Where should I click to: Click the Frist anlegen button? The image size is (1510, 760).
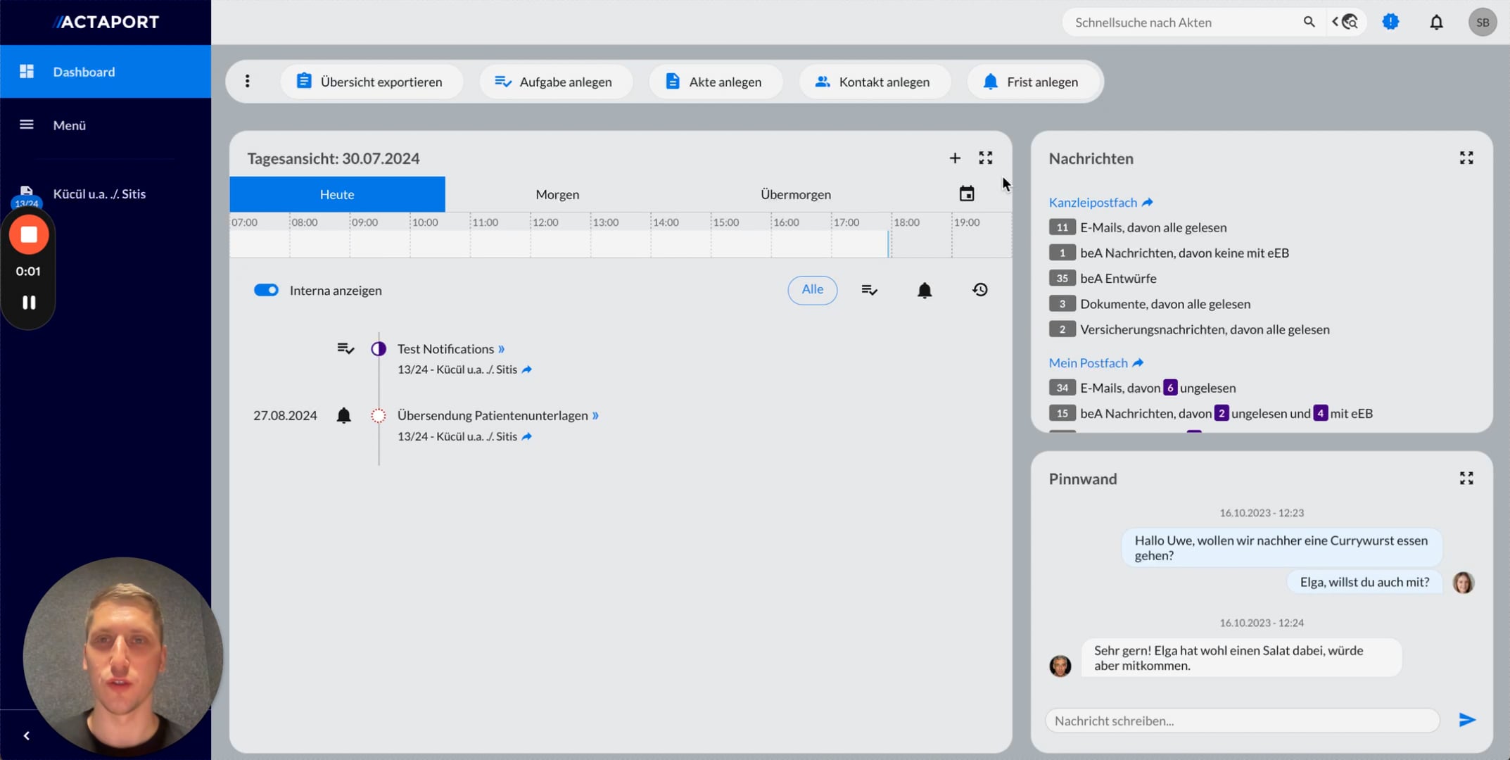[1032, 82]
